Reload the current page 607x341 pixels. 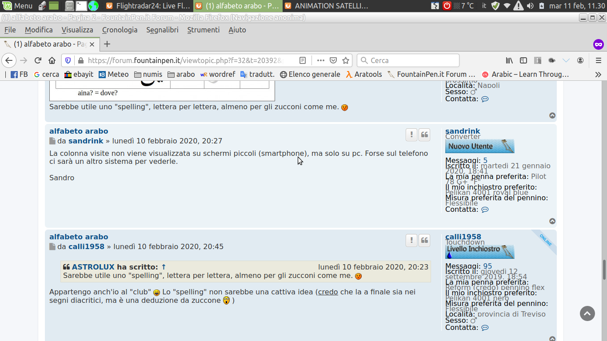point(38,60)
